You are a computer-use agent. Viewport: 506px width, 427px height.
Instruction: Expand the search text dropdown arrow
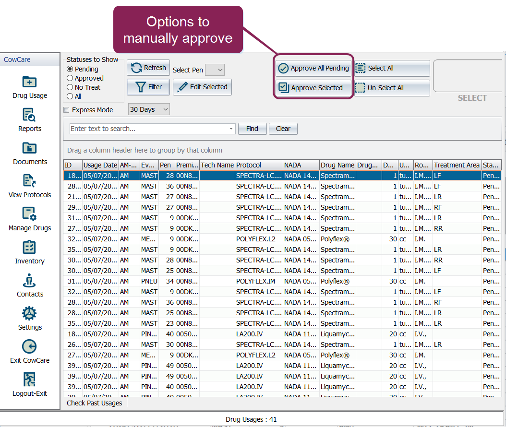pos(231,129)
